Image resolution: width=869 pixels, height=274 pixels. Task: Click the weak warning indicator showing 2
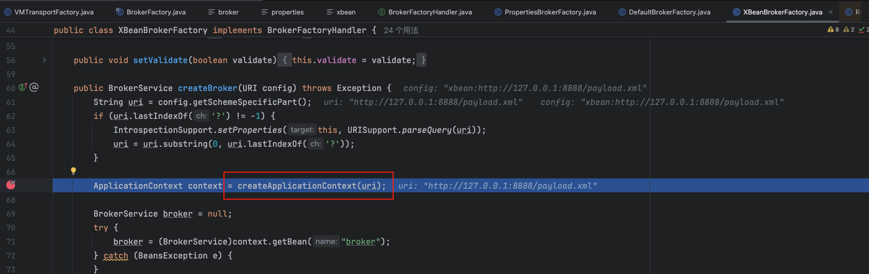pyautogui.click(x=849, y=30)
